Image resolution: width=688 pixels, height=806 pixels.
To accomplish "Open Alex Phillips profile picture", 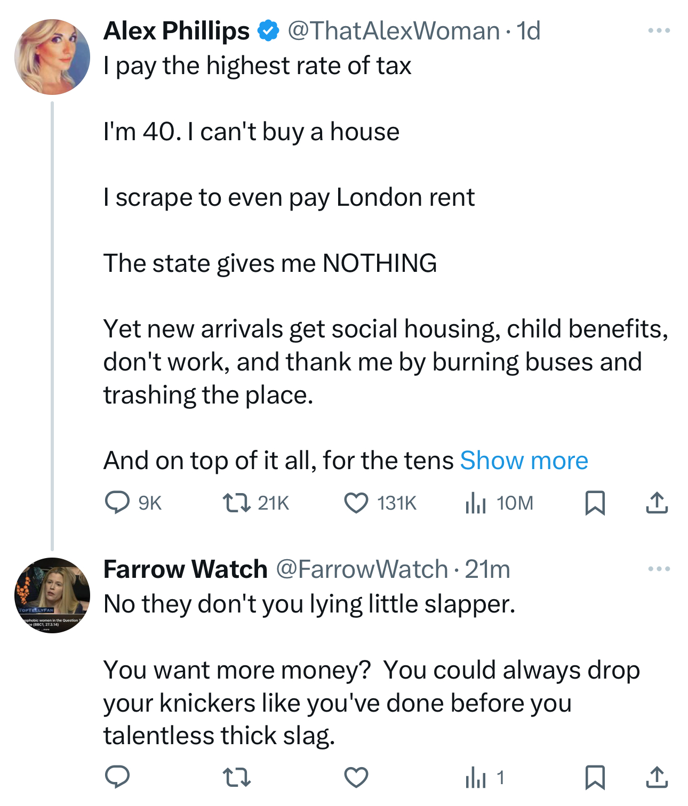I will pos(52,57).
